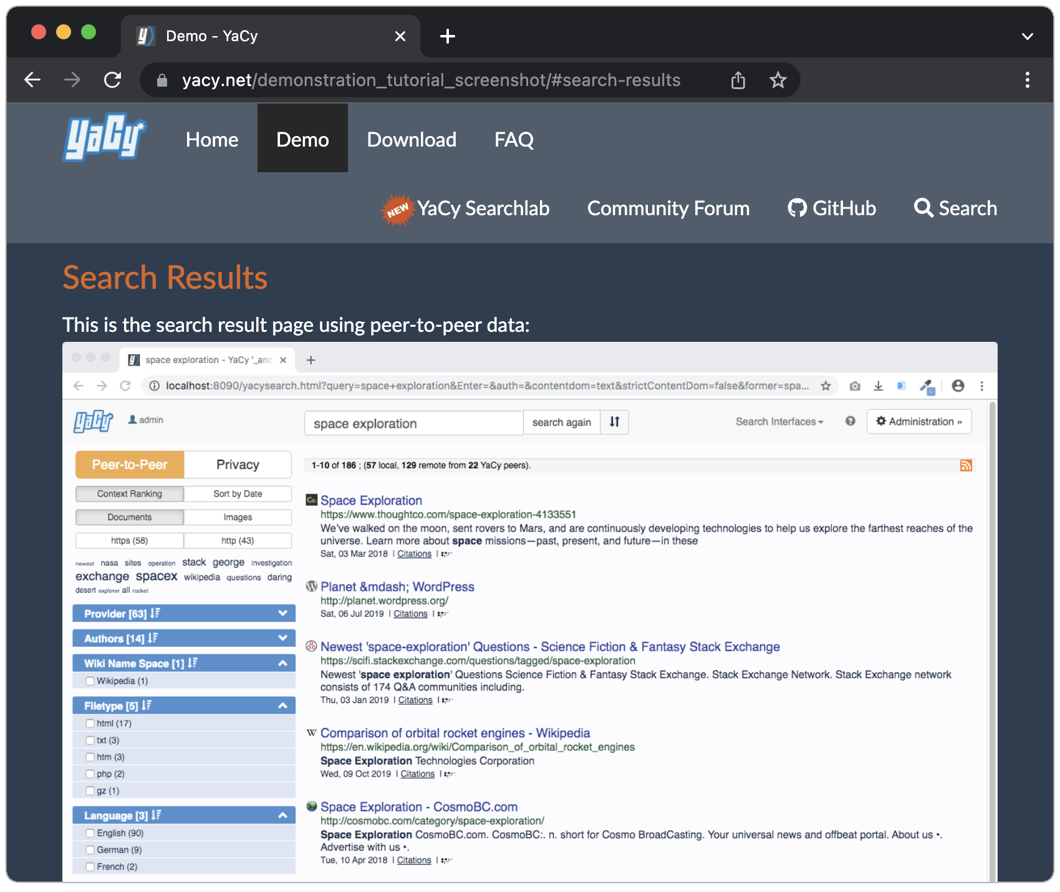Click the globe favicon beside CosmoBC result
1060x892 pixels.
pyautogui.click(x=312, y=806)
